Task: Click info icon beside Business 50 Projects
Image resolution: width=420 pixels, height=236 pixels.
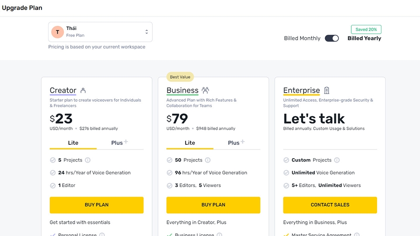Action: coord(208,160)
